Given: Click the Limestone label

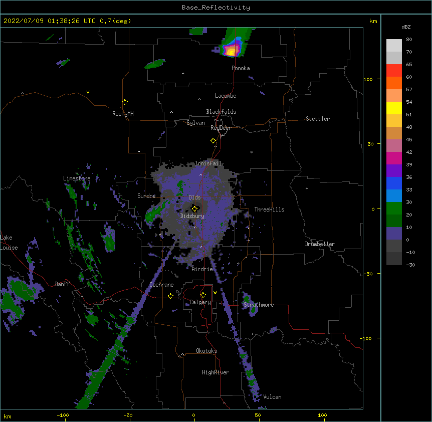Looking at the screenshot, I should click(77, 178).
